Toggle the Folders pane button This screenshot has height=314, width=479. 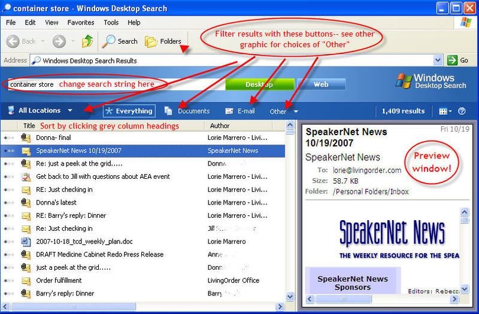(x=163, y=41)
